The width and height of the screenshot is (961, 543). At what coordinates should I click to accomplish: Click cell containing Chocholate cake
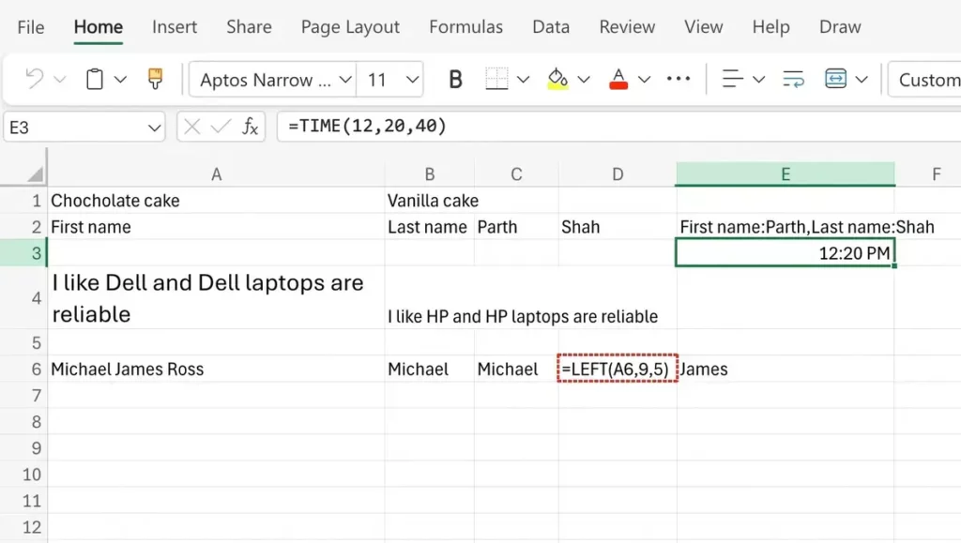pos(217,201)
